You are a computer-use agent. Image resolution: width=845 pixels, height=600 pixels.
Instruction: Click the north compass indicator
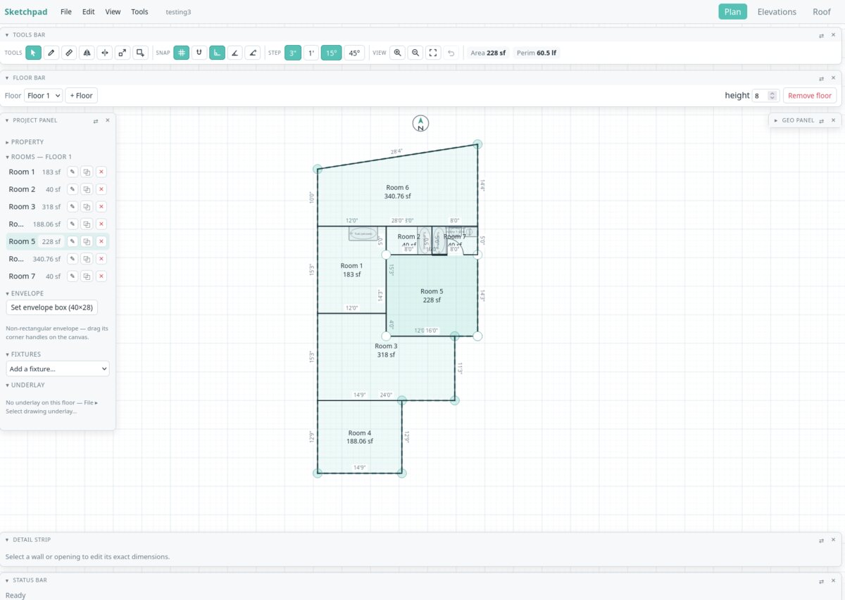[x=420, y=124]
